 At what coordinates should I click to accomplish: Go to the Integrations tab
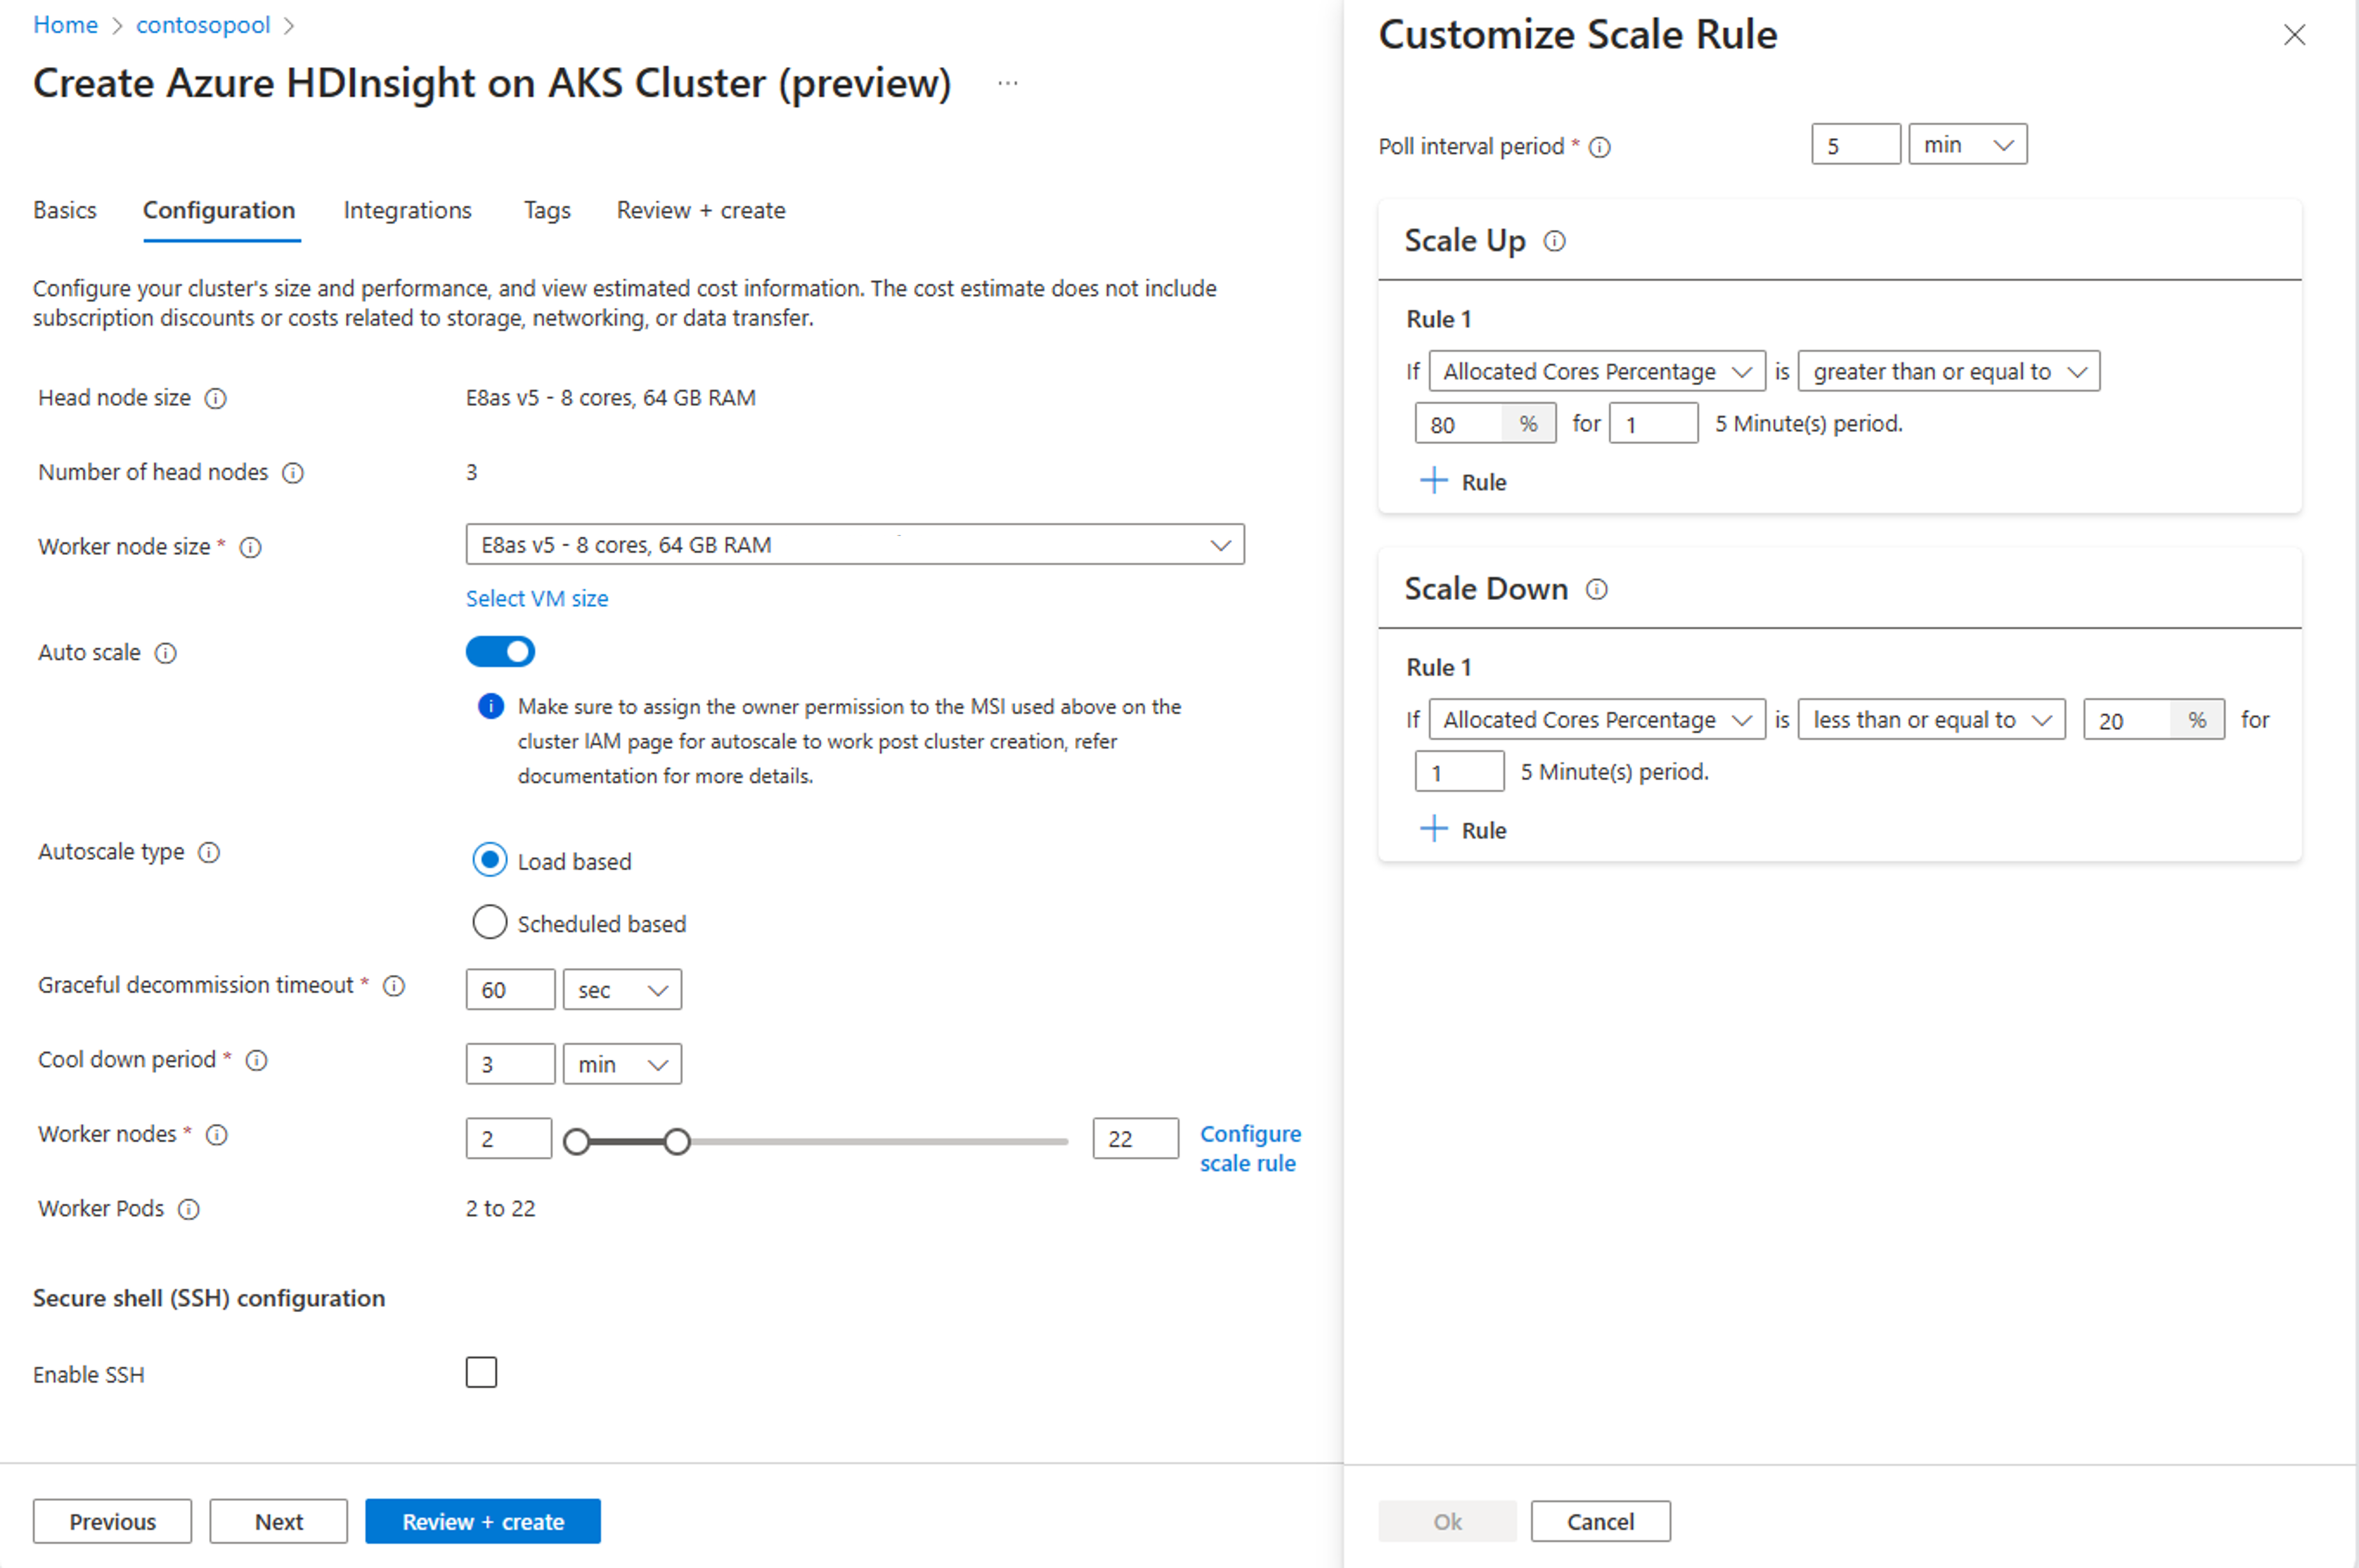pos(408,210)
